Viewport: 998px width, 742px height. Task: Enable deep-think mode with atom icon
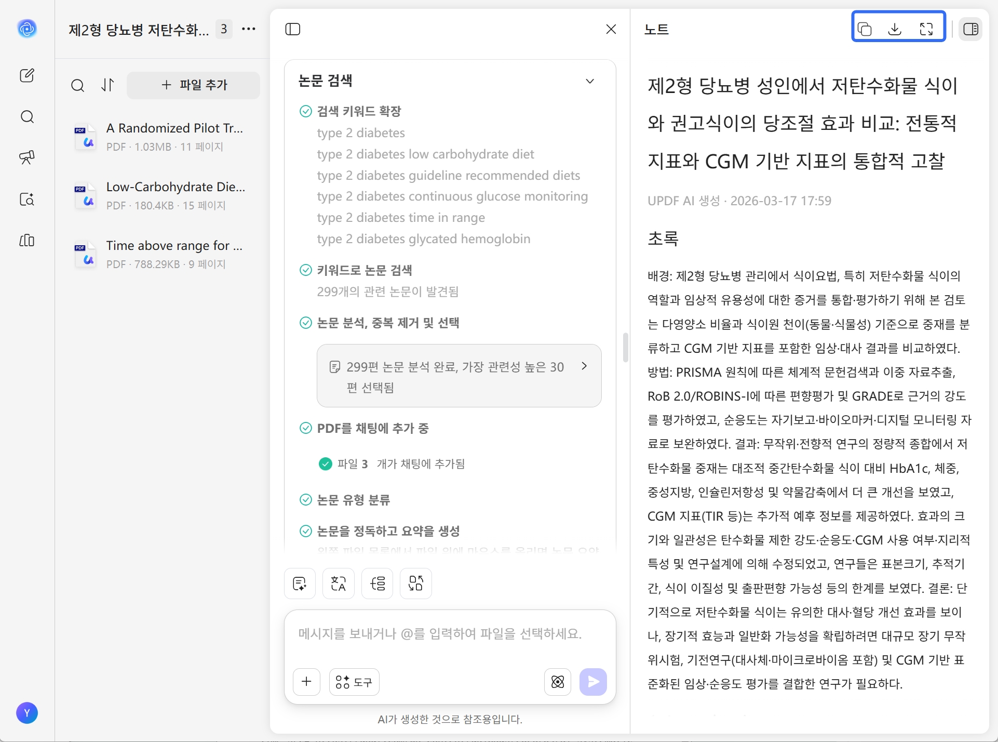tap(557, 681)
